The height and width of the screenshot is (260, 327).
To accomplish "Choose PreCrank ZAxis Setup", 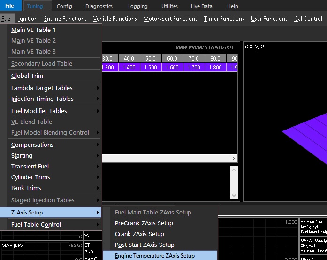I will point(144,223).
